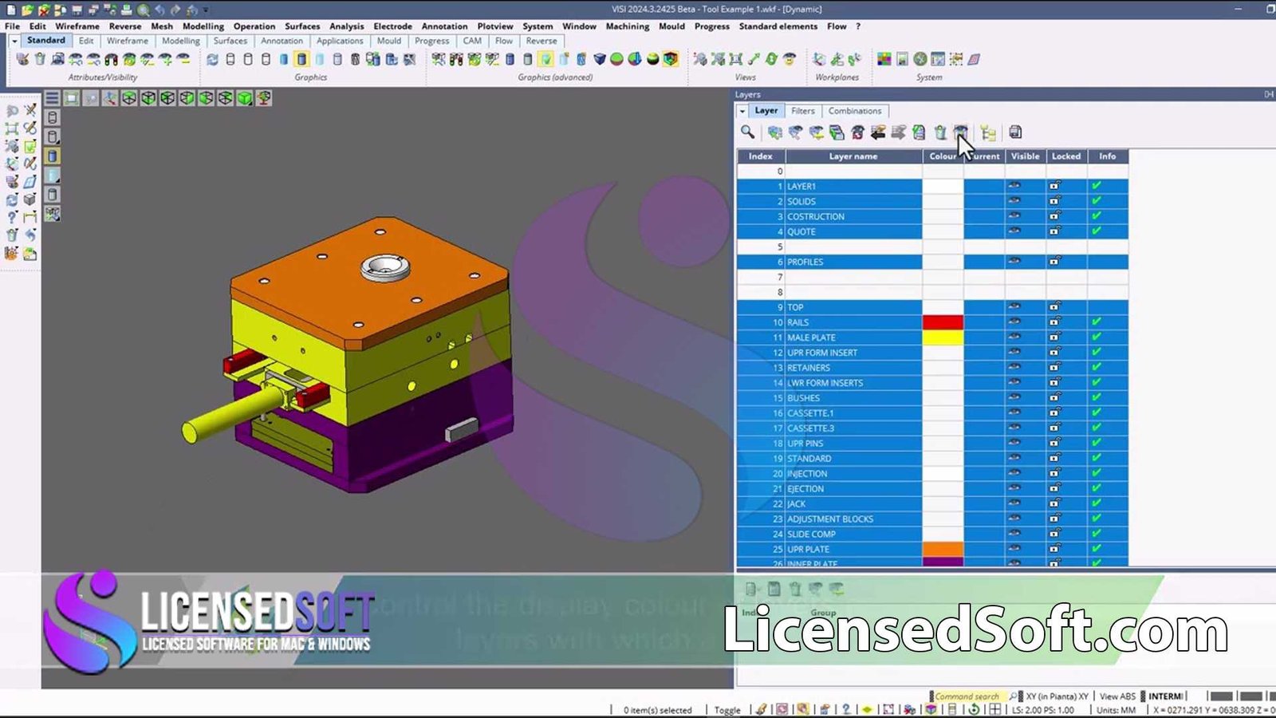Select the INJECTION layer row
This screenshot has width=1276, height=718.
(x=932, y=474)
